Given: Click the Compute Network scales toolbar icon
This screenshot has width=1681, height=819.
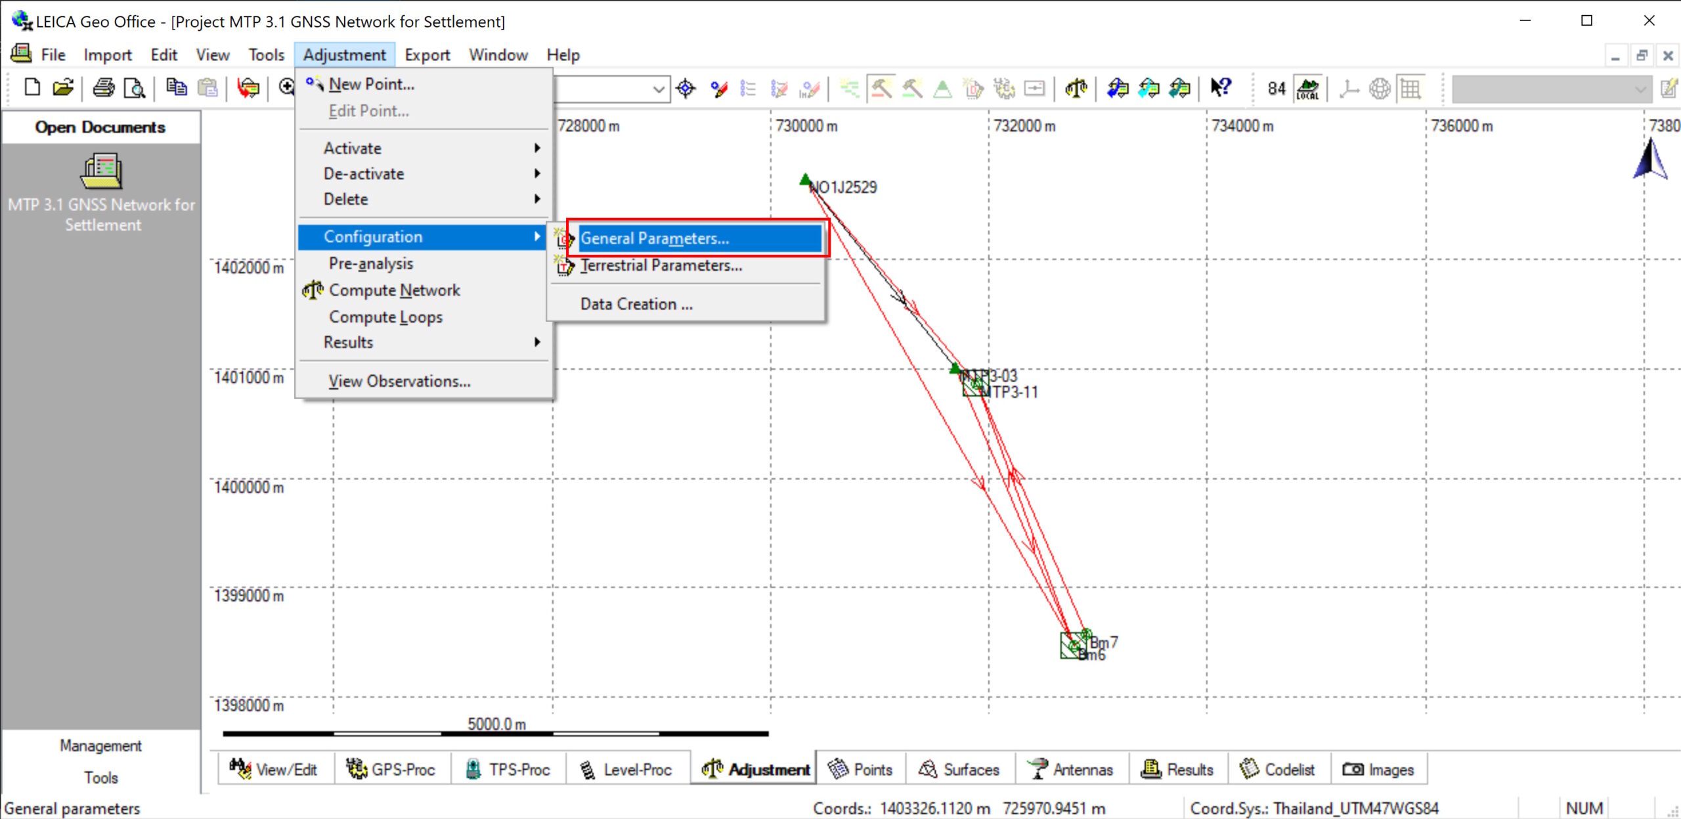Looking at the screenshot, I should (x=1076, y=87).
